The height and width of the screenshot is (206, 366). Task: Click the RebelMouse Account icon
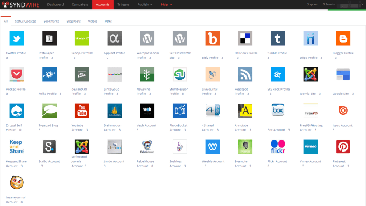147,147
